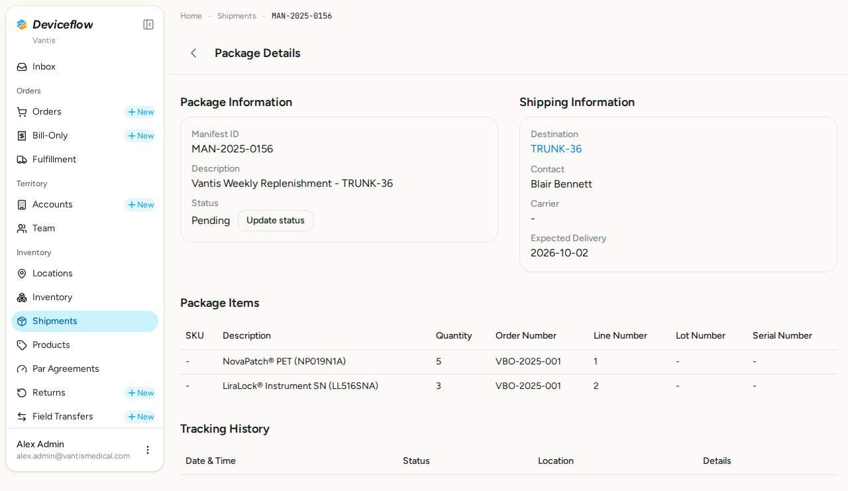Image resolution: width=848 pixels, height=491 pixels.
Task: Add new Bill-Only with New button
Action: (140, 136)
